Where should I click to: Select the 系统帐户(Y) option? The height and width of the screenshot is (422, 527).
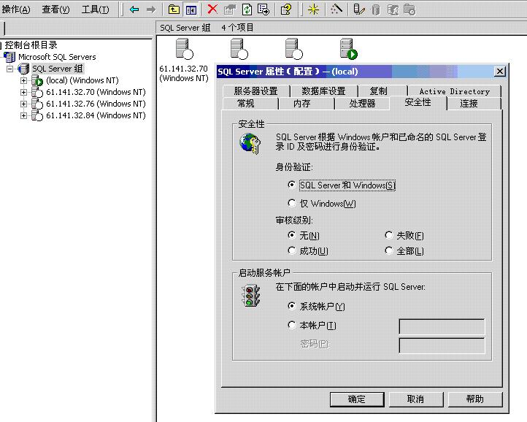click(292, 306)
